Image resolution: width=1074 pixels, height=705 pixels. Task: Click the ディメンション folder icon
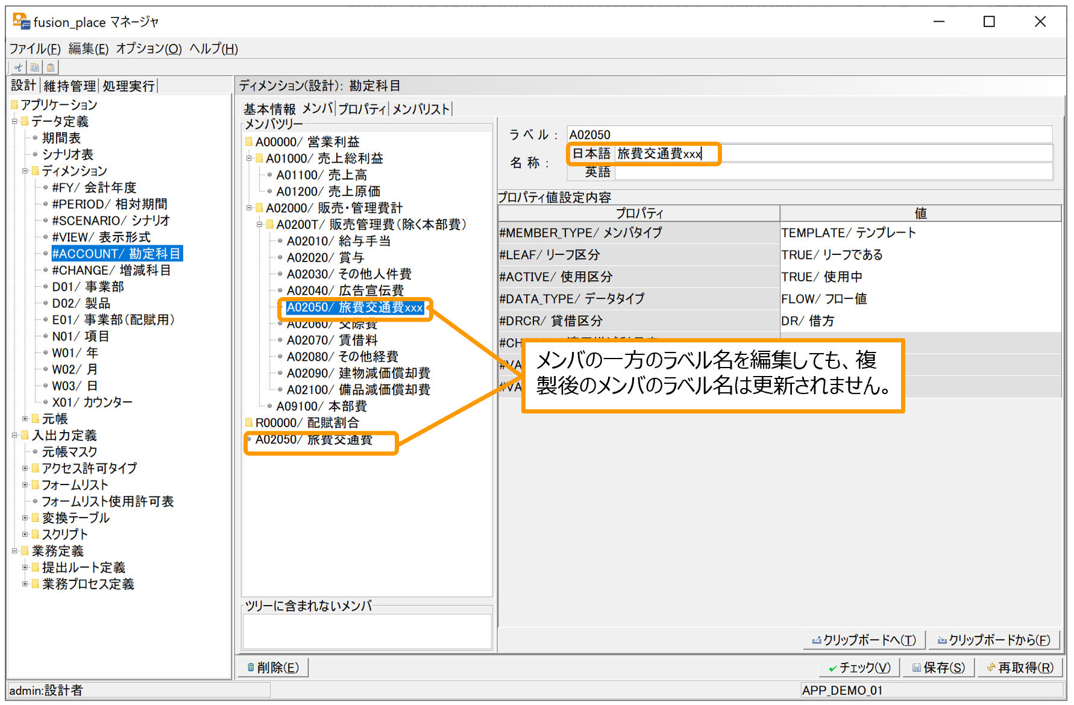point(36,171)
